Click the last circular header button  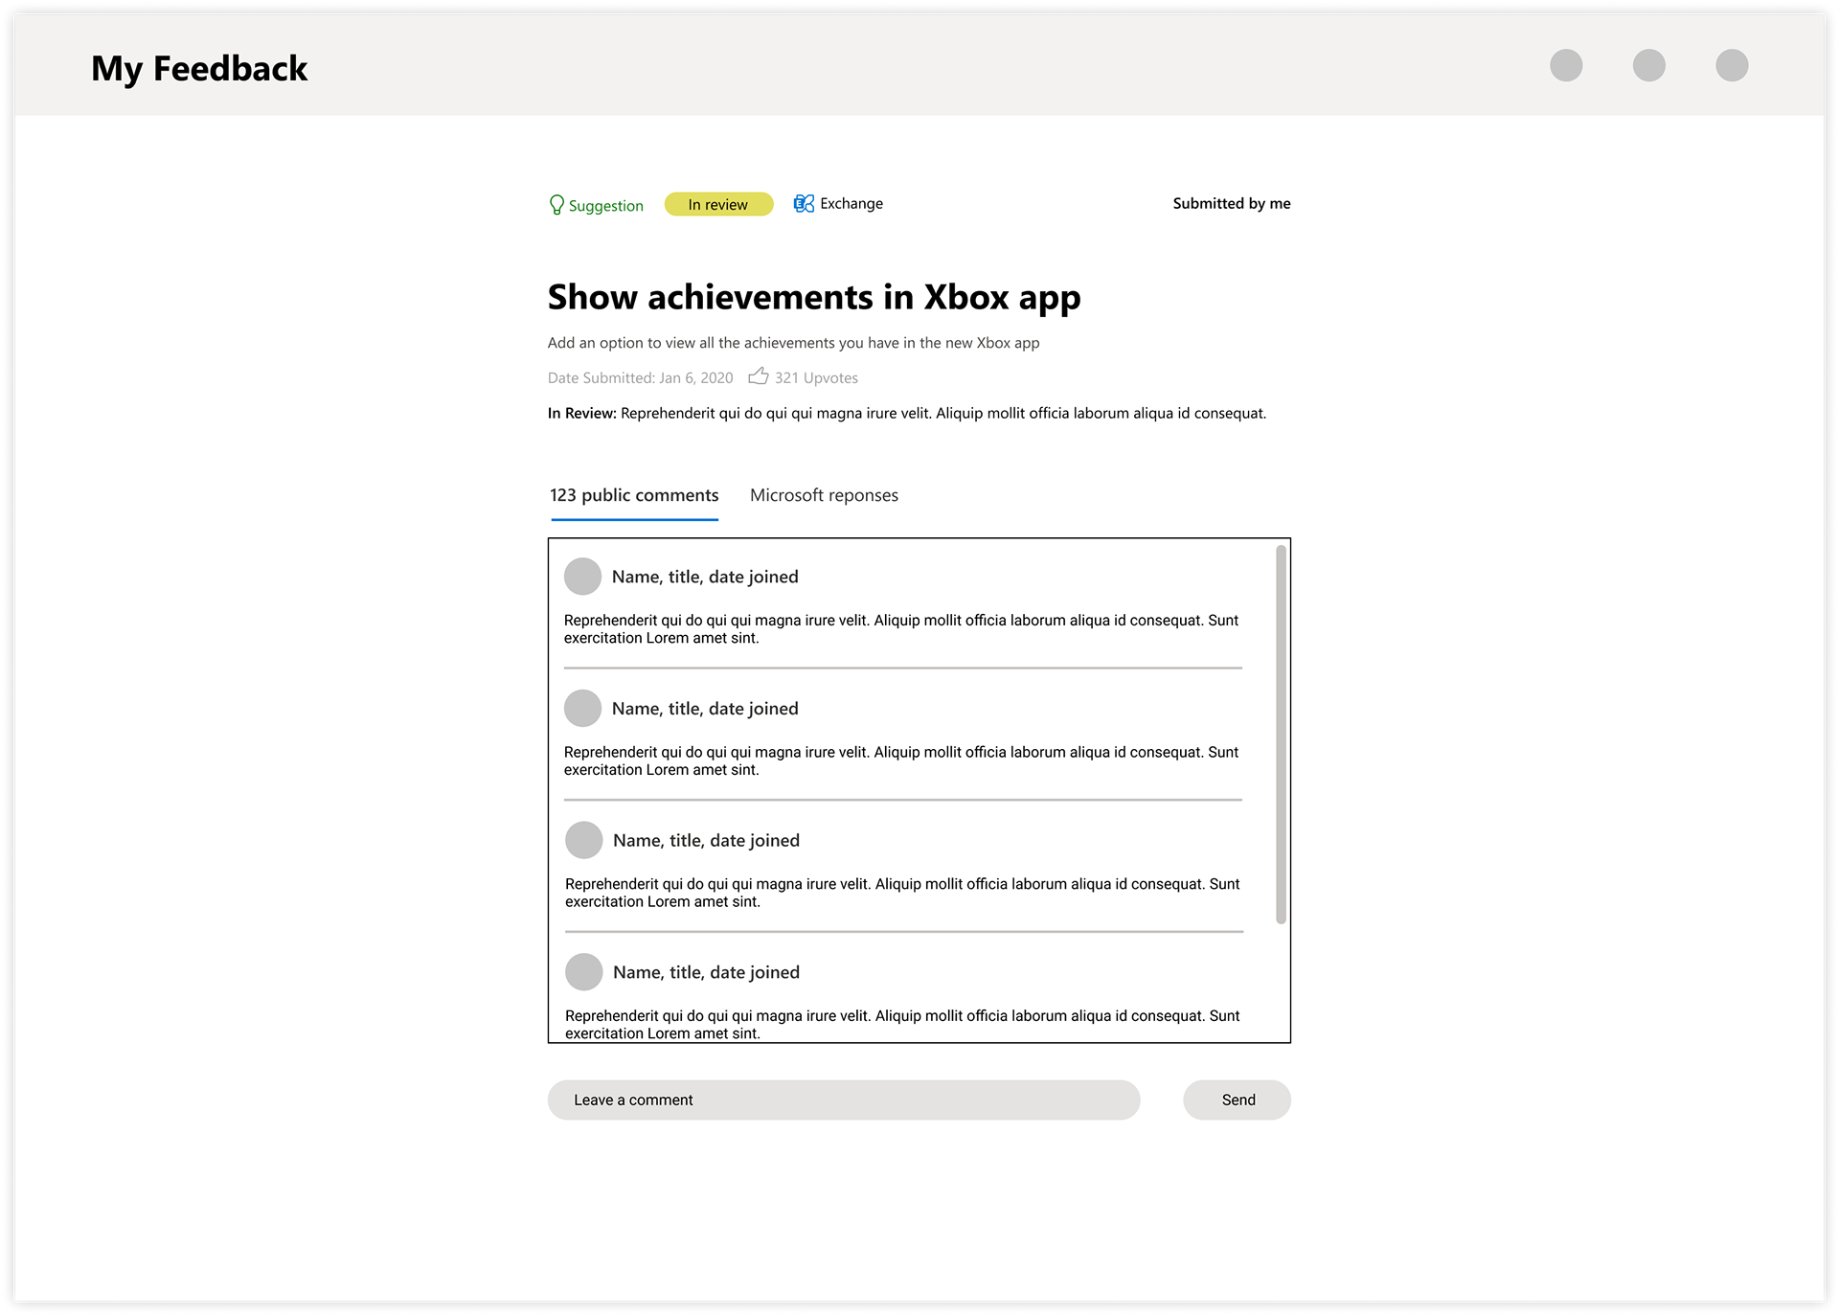coord(1732,65)
